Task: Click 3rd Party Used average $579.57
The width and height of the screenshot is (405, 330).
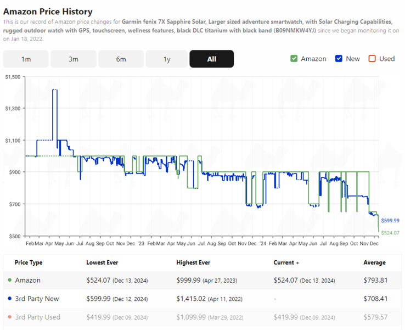Action: [x=375, y=317]
